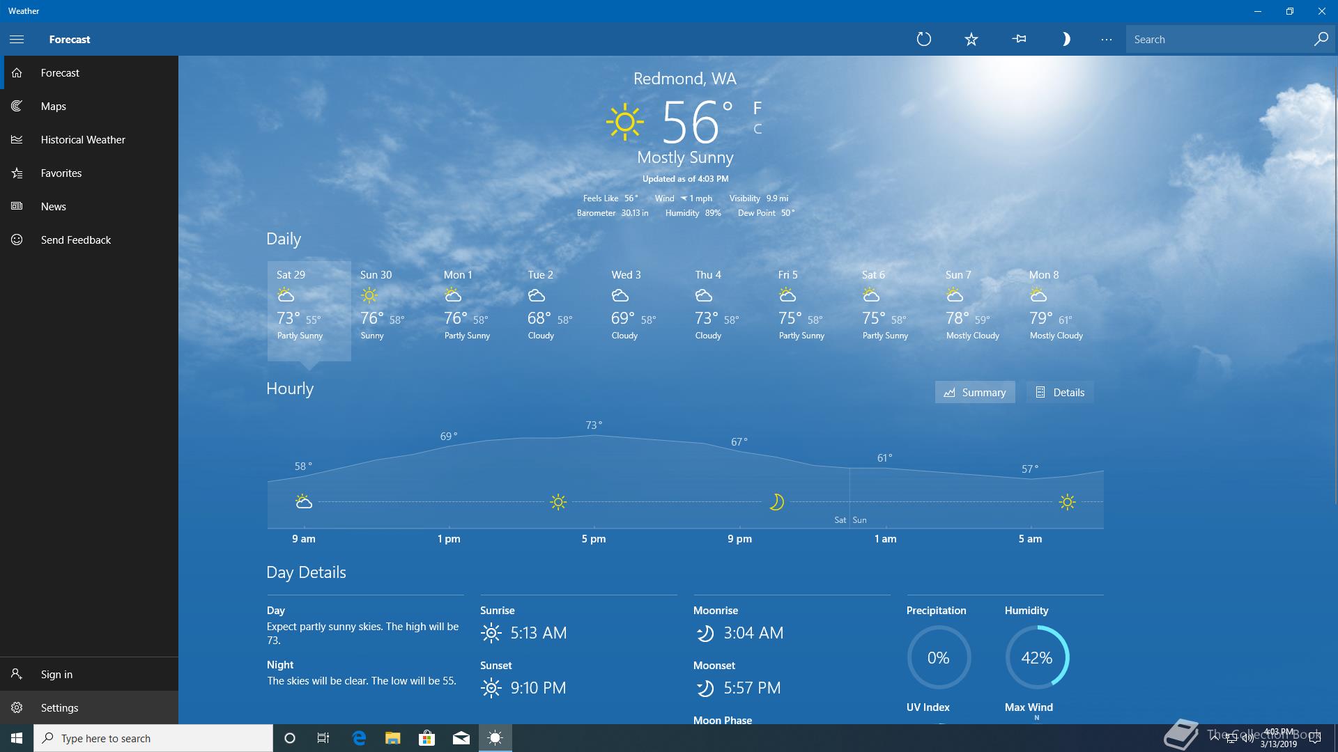Image resolution: width=1338 pixels, height=752 pixels.
Task: Click the refresh weather icon
Action: [x=923, y=39]
